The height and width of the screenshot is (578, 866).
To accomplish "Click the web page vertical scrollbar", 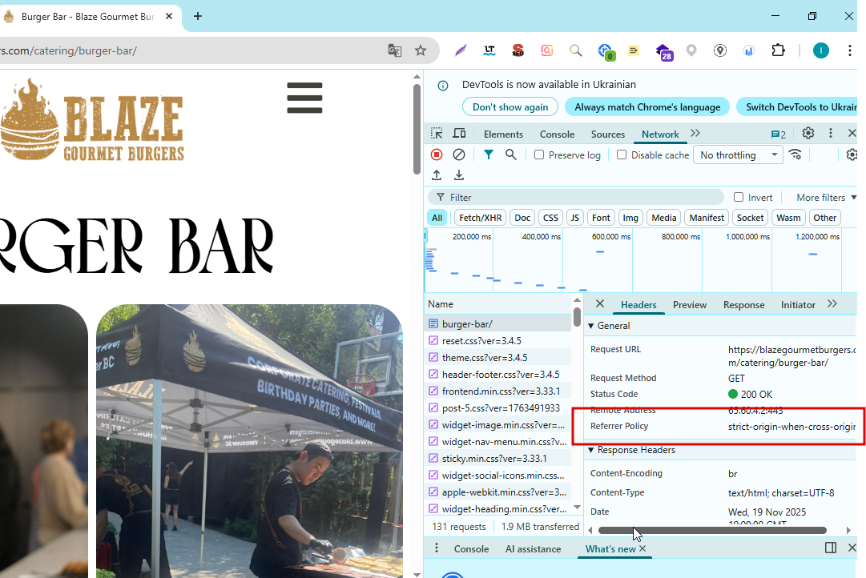I will [417, 130].
